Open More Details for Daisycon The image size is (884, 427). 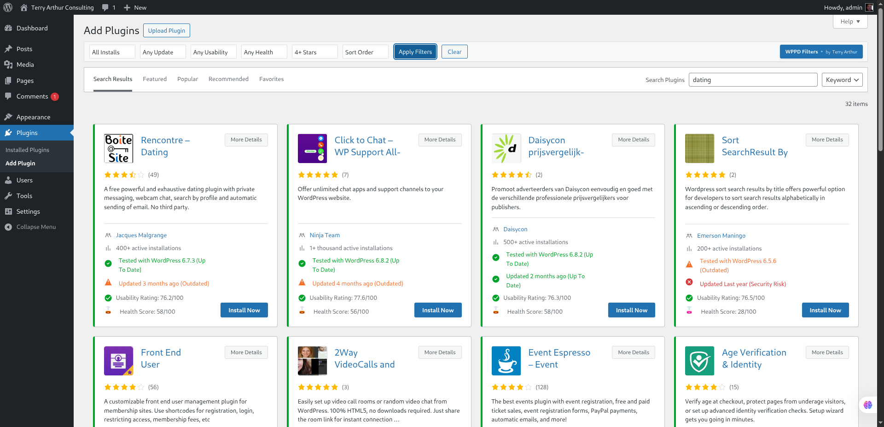[634, 140]
